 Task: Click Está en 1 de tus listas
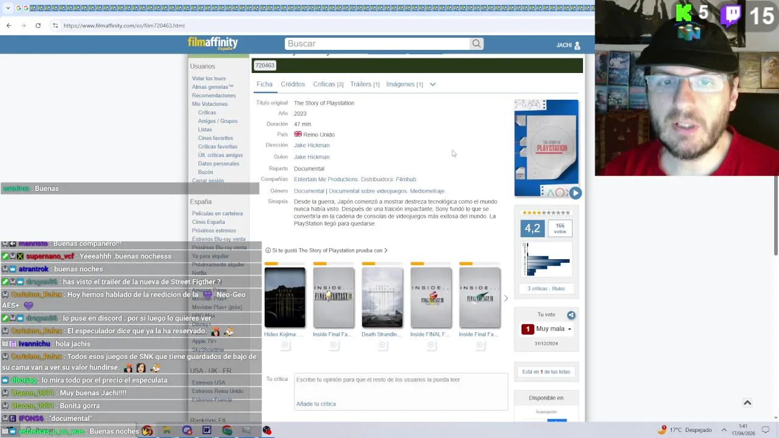[x=546, y=372]
